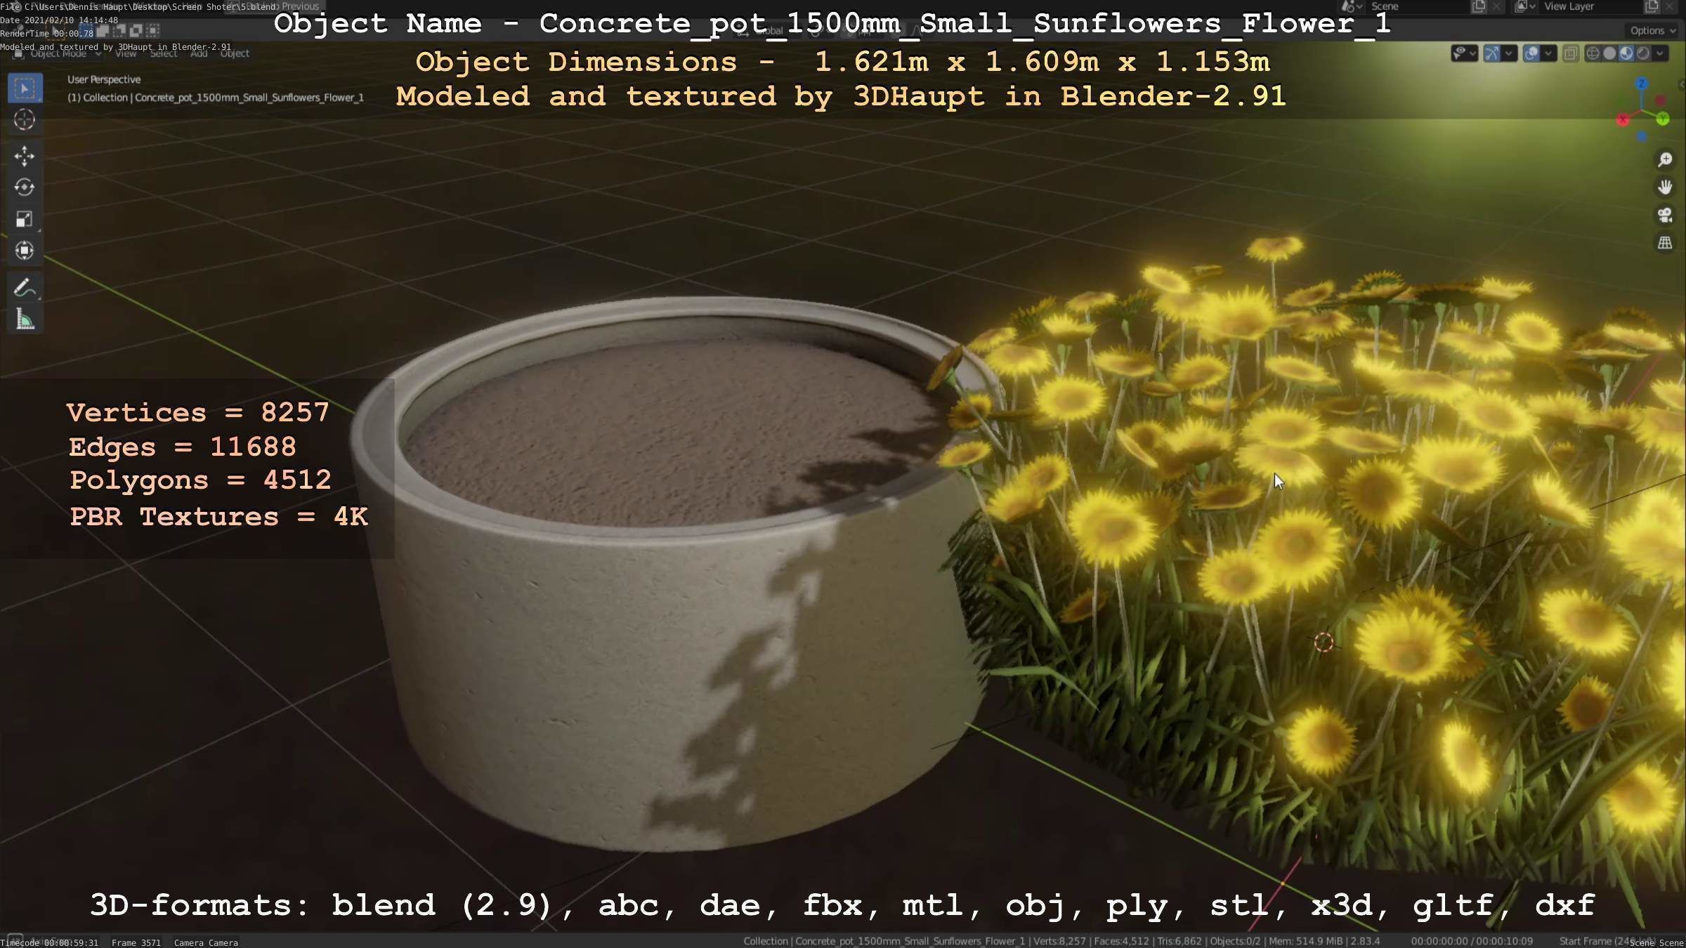Screen dimensions: 1686x948
Task: Toggle the camera view icon
Action: click(1665, 215)
